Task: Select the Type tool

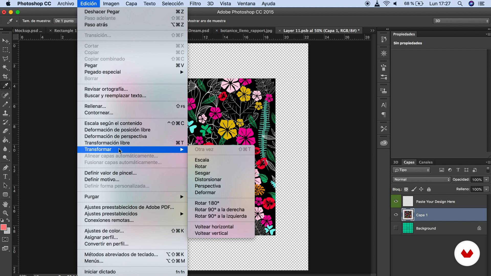Action: [5, 177]
